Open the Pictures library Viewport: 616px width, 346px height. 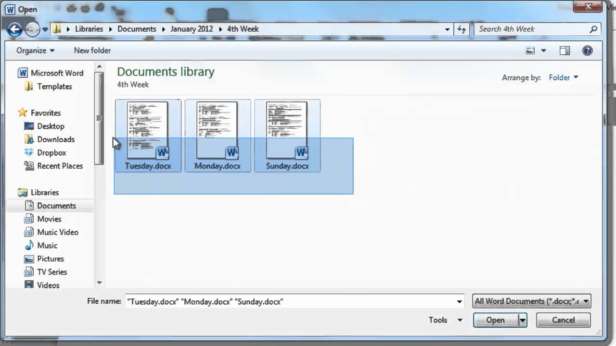pyautogui.click(x=44, y=259)
